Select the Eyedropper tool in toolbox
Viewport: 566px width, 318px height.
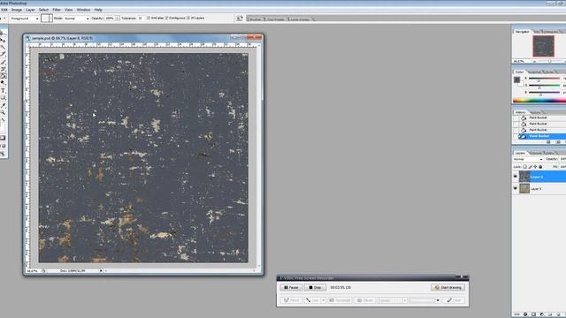[4, 105]
